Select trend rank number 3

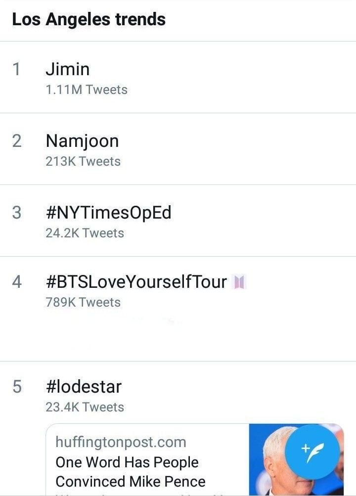pyautogui.click(x=17, y=213)
